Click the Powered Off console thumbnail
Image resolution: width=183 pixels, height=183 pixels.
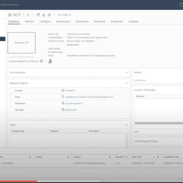click(22, 43)
